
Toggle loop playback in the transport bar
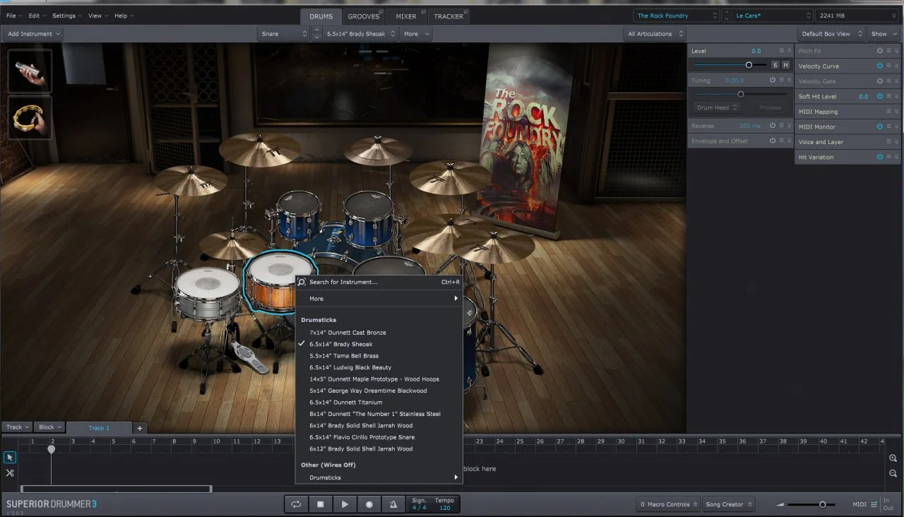point(296,504)
